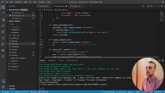
Task: Click Ln 50, Col 10 position indicator
Action: (x=121, y=92)
